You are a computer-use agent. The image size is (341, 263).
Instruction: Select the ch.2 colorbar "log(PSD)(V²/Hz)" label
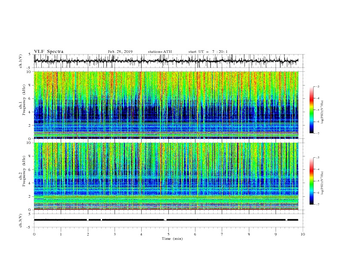click(x=322, y=183)
